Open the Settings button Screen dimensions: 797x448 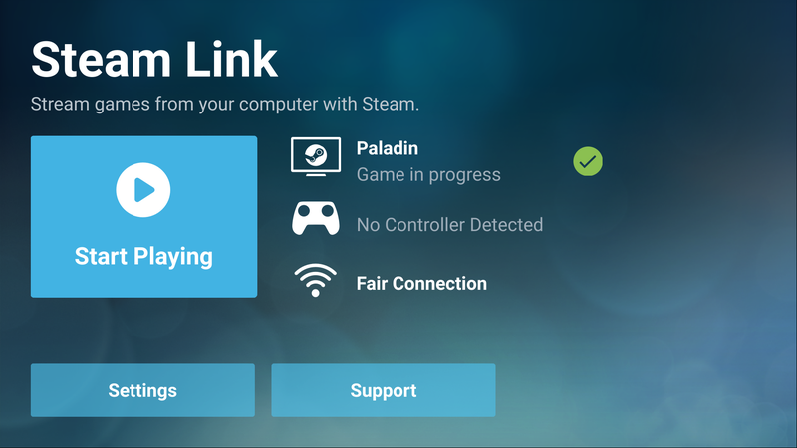(x=142, y=390)
